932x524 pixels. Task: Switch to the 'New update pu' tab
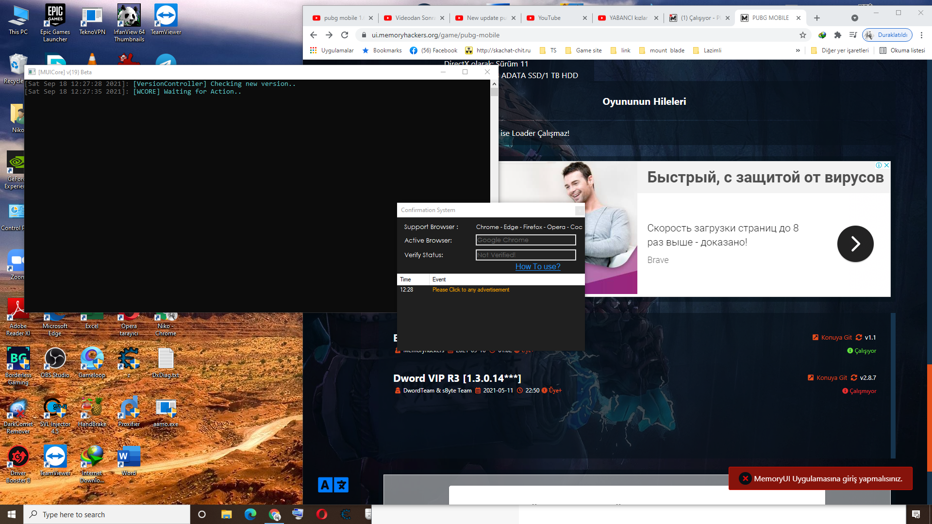pyautogui.click(x=484, y=18)
